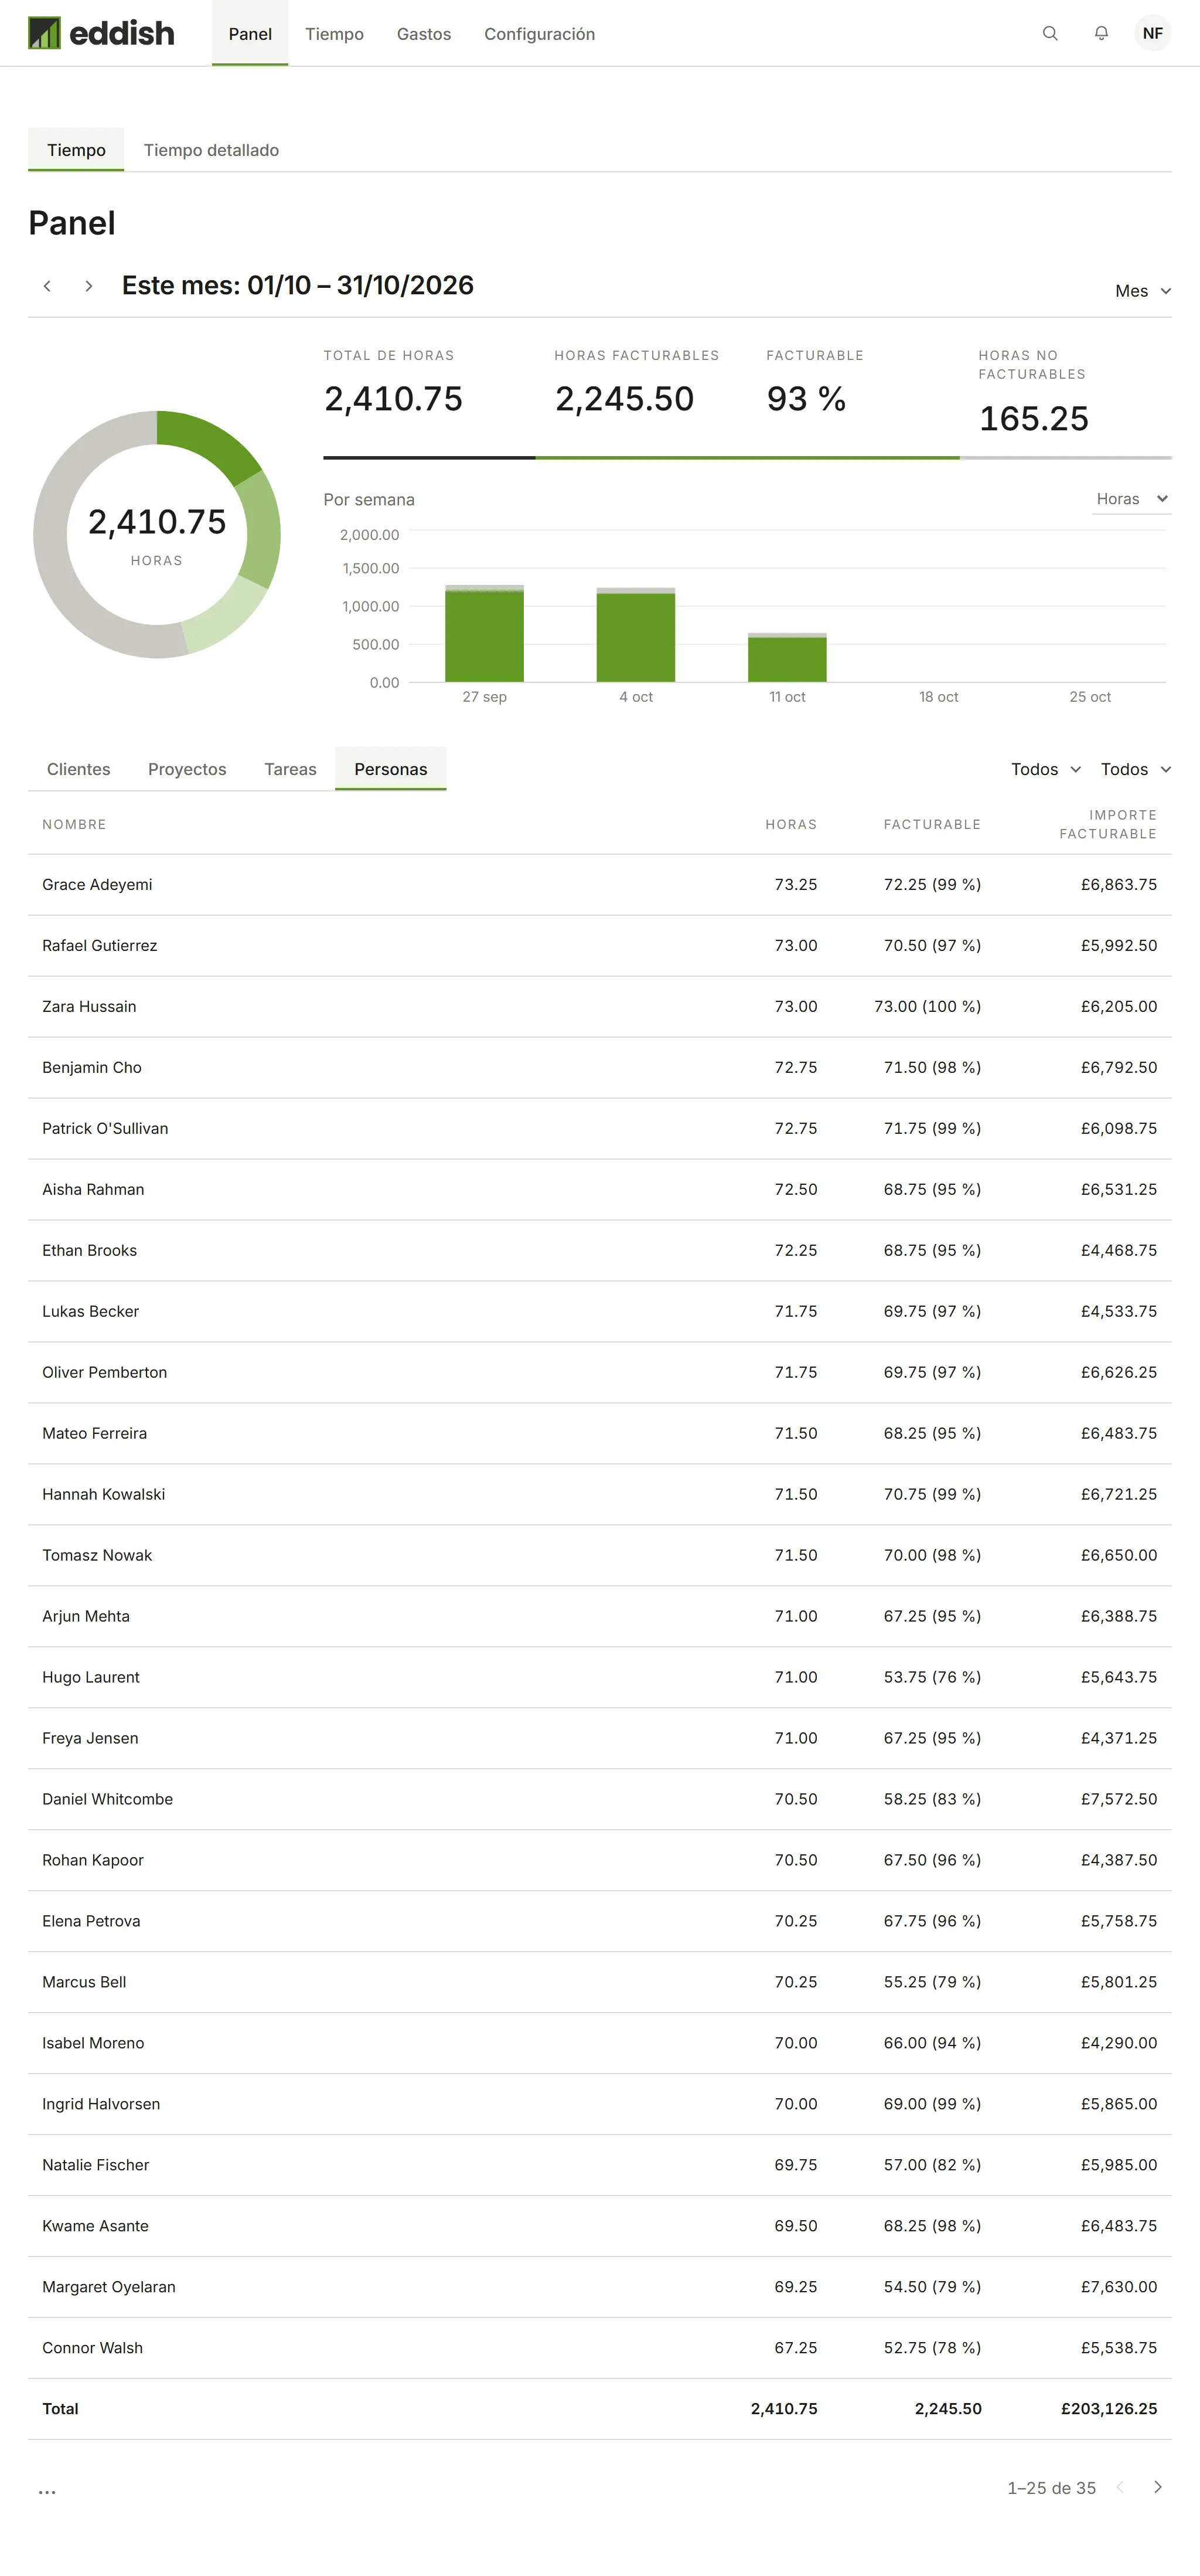Switch to Tareas tab
This screenshot has height=2576, width=1200.
pyautogui.click(x=290, y=769)
